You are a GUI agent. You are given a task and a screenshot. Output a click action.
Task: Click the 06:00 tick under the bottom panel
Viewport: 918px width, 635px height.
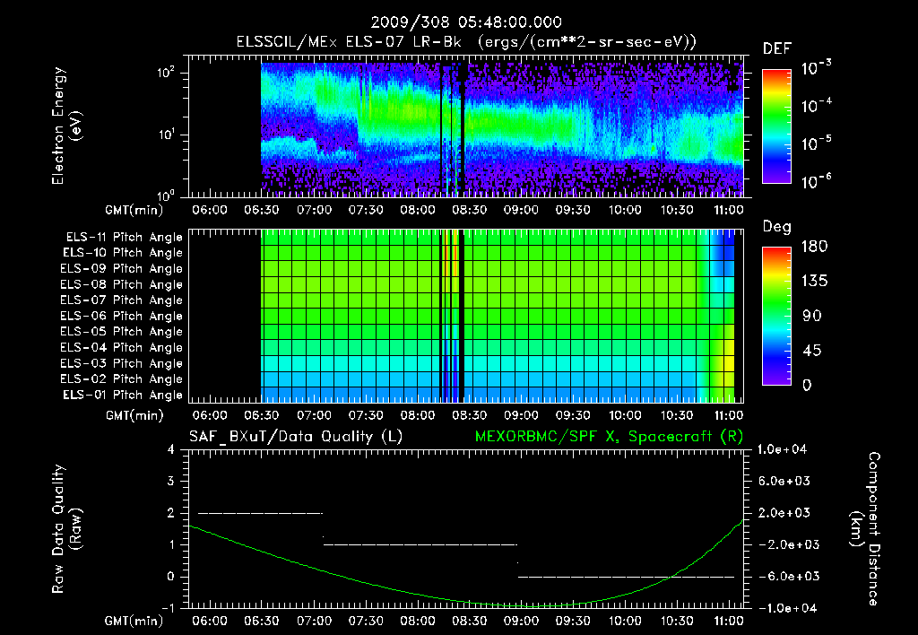click(x=210, y=621)
